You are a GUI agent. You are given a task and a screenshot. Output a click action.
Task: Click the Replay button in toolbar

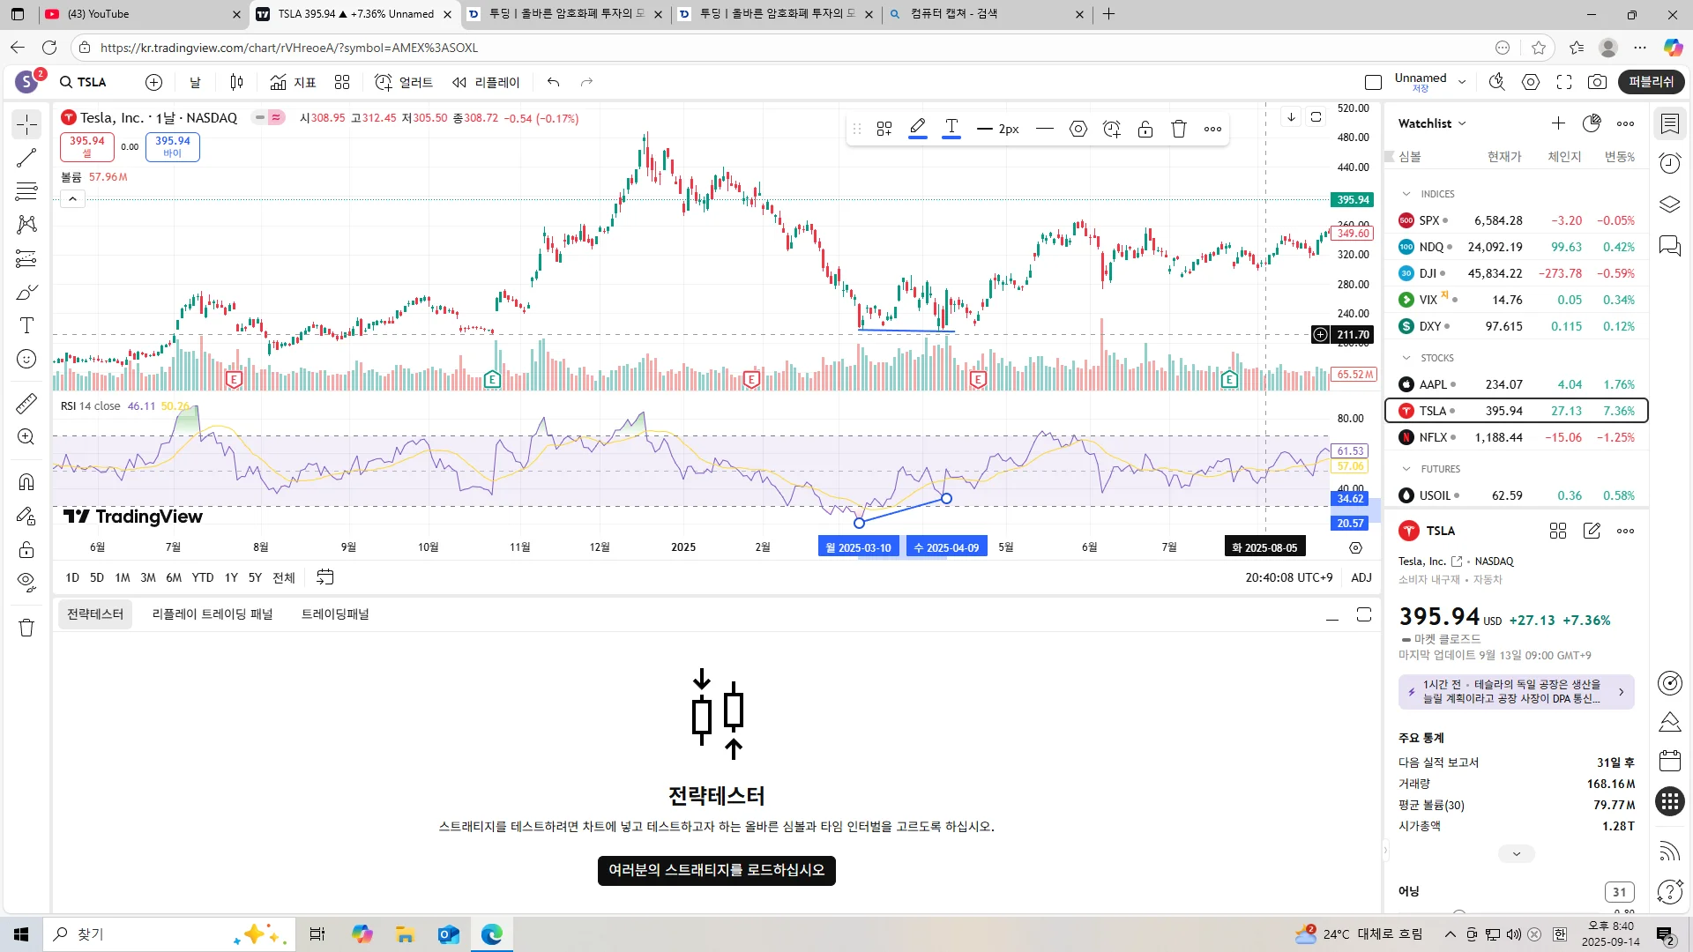pyautogui.click(x=486, y=82)
